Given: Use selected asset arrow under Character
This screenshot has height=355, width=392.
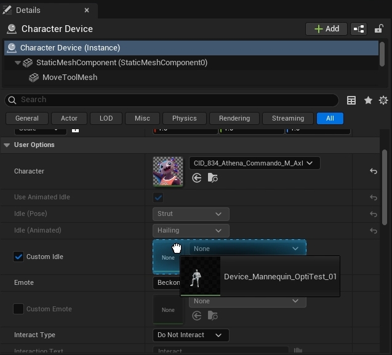Looking at the screenshot, I should (x=197, y=178).
